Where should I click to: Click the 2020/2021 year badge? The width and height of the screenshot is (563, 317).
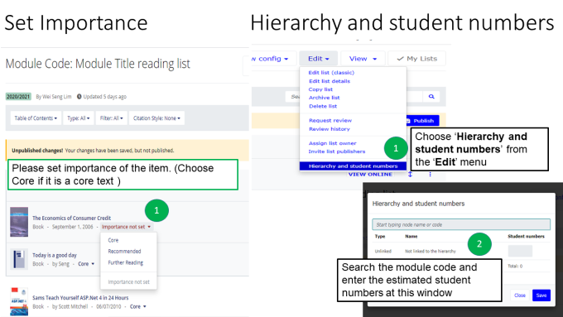coord(18,97)
